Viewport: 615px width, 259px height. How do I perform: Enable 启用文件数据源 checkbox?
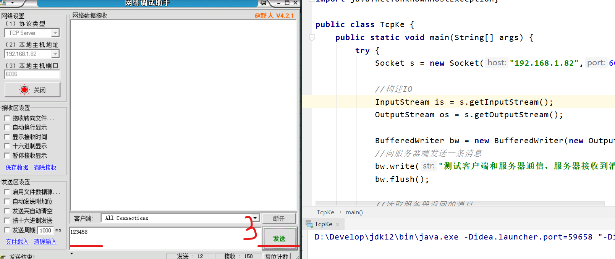tap(7, 192)
